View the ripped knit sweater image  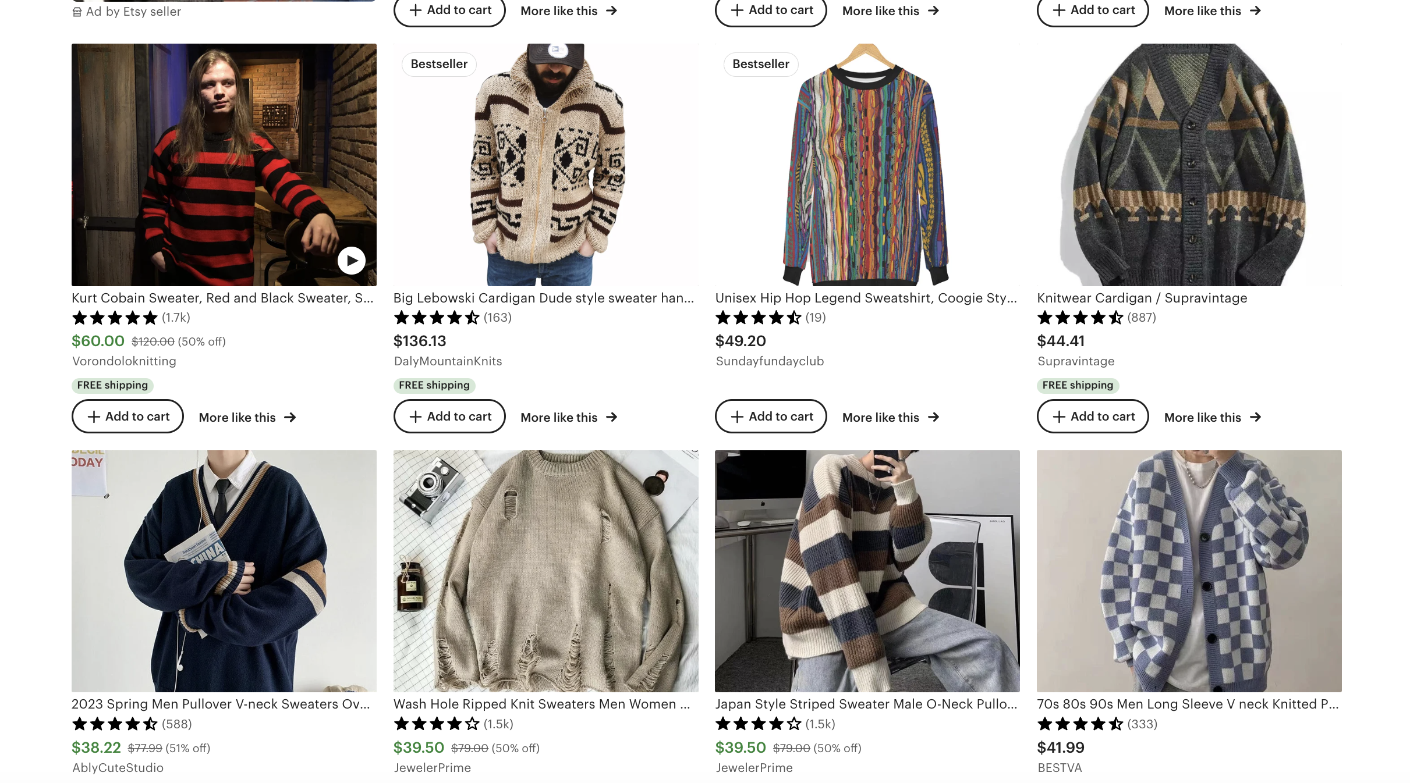point(546,571)
